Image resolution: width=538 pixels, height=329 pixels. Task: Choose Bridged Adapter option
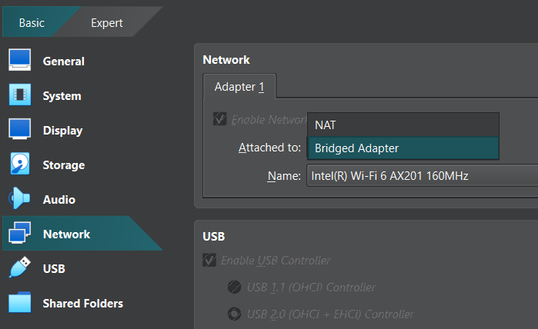[x=403, y=148]
